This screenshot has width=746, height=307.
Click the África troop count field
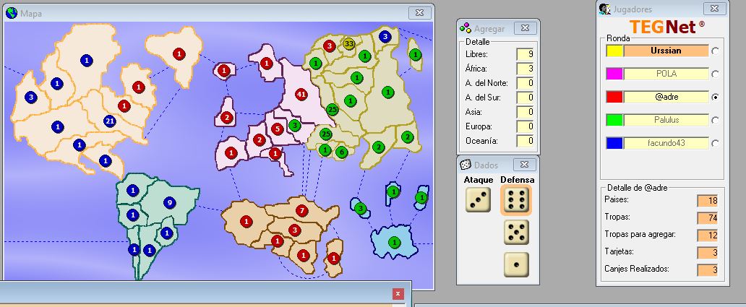coord(524,69)
